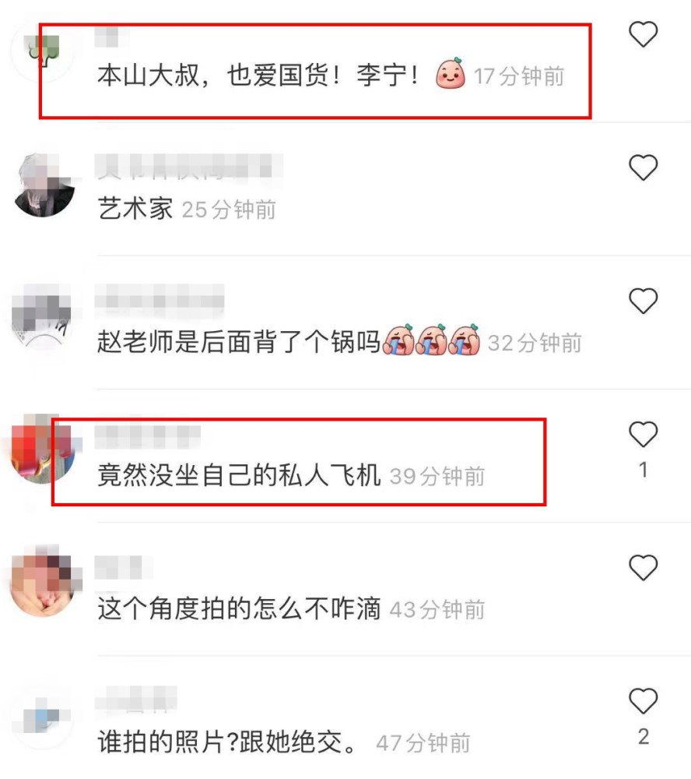
Task: Like the 这个角度拍的 comment
Action: [644, 567]
